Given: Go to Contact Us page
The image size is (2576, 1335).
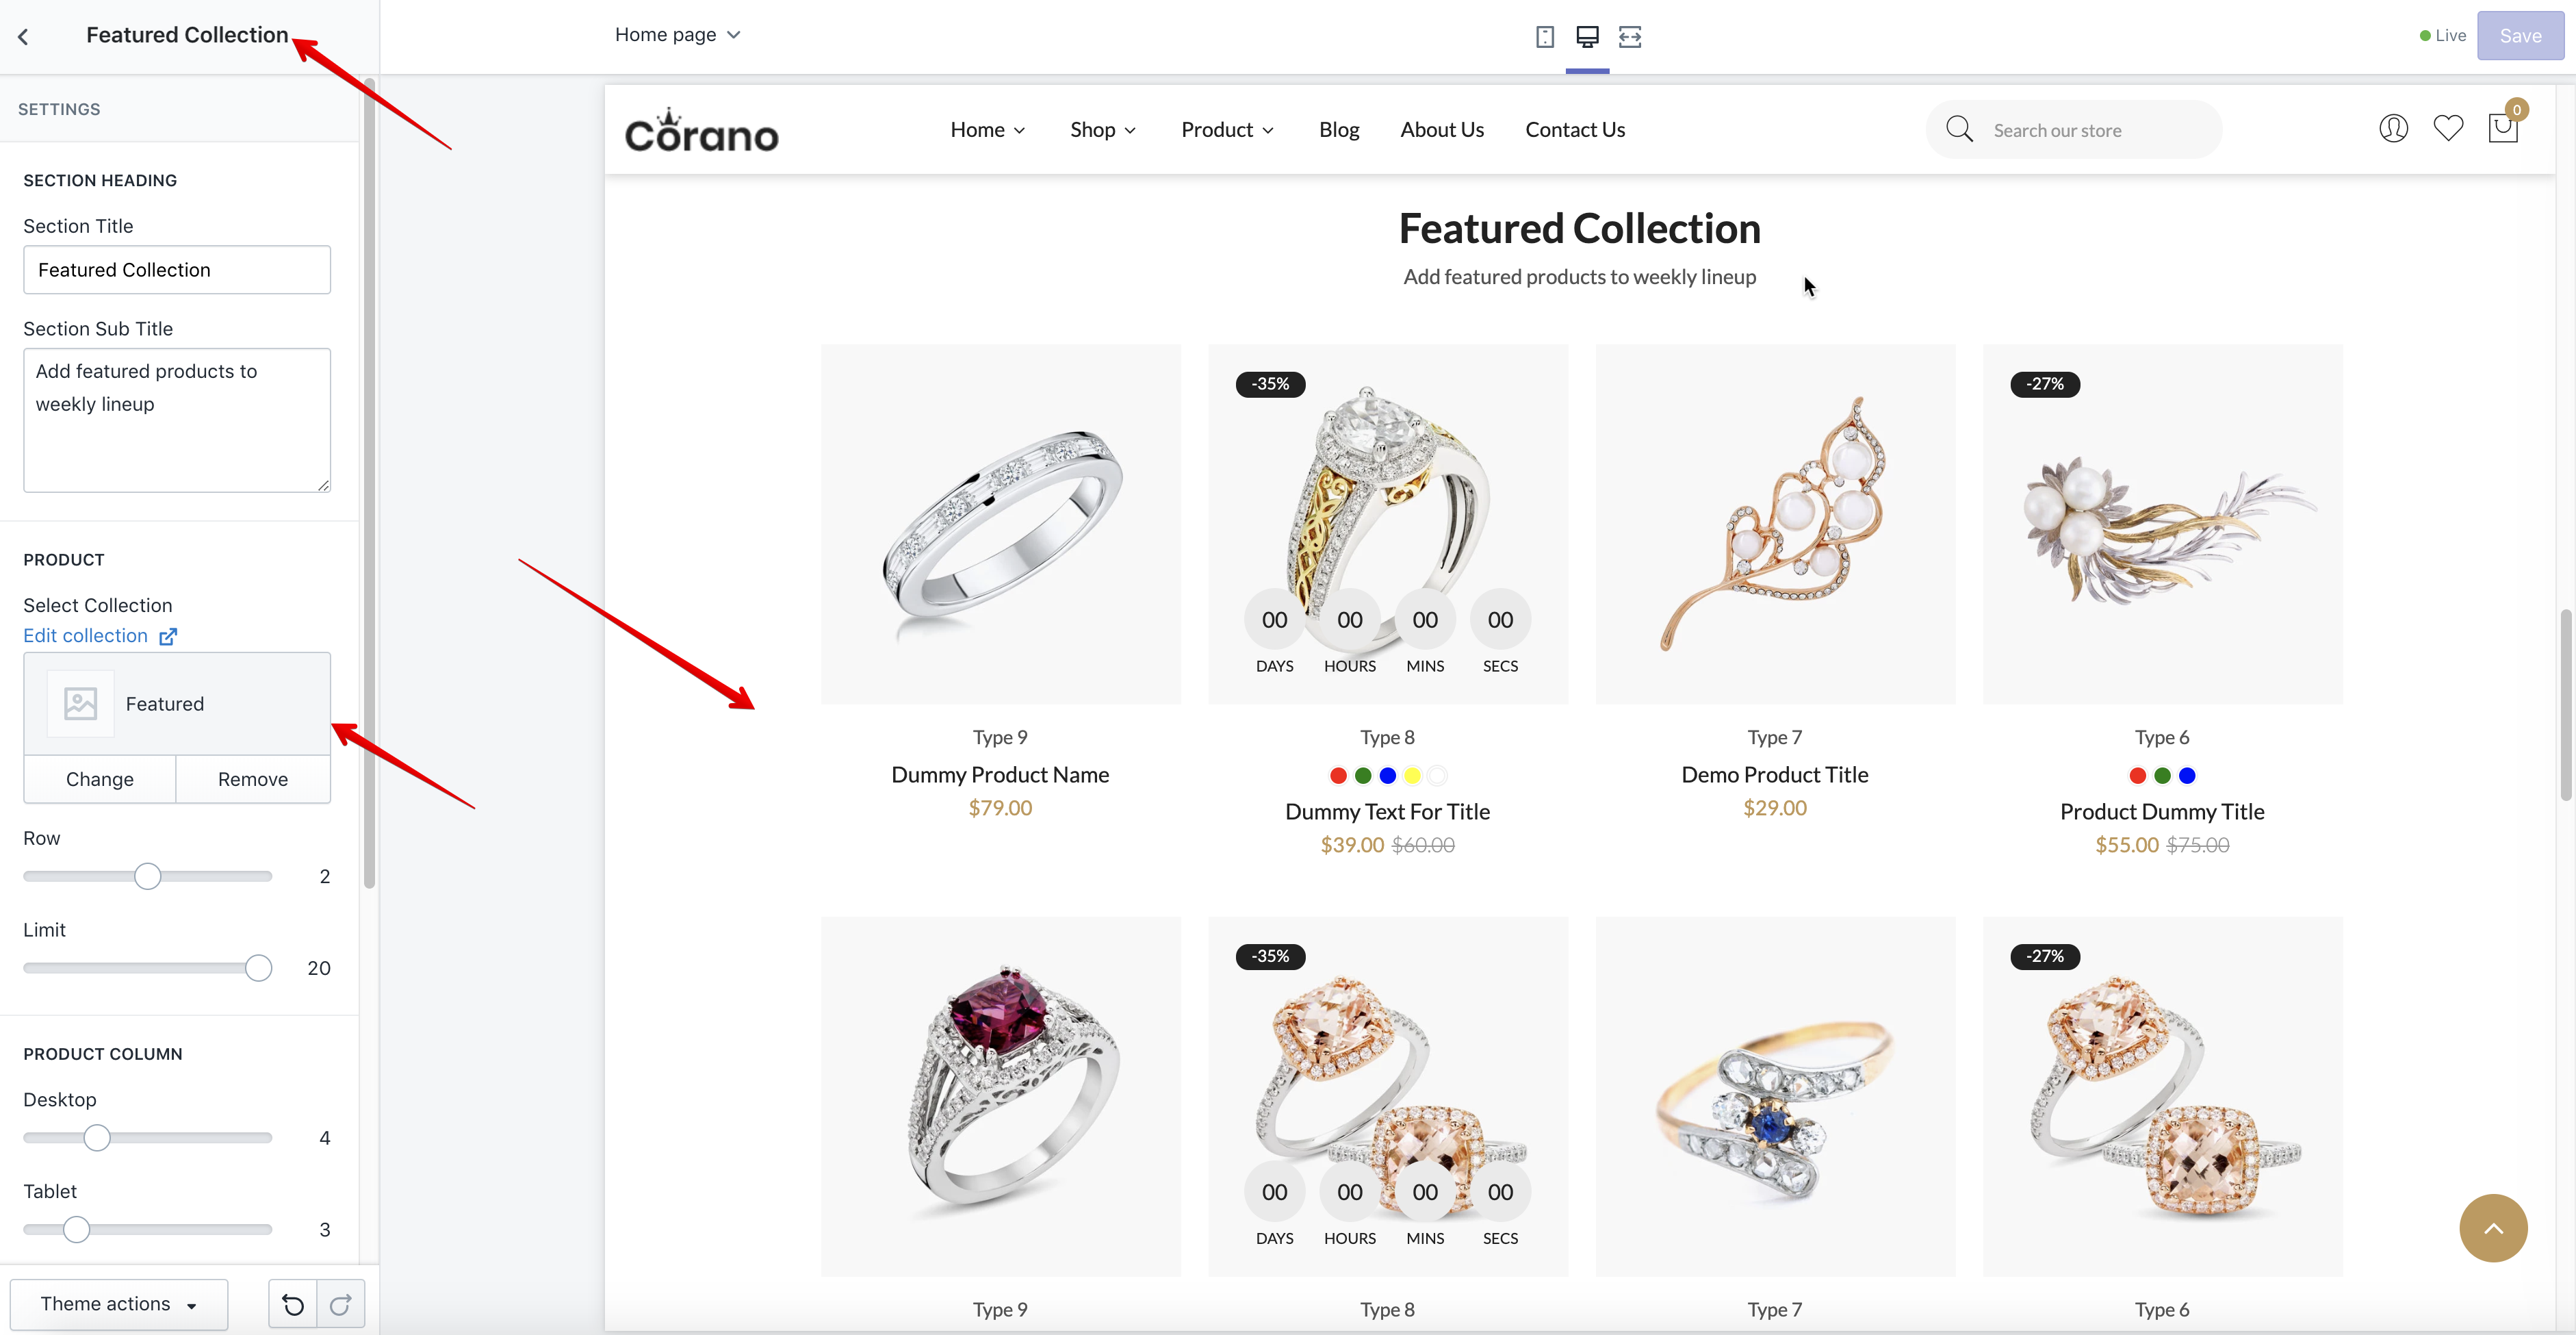Looking at the screenshot, I should [1574, 130].
